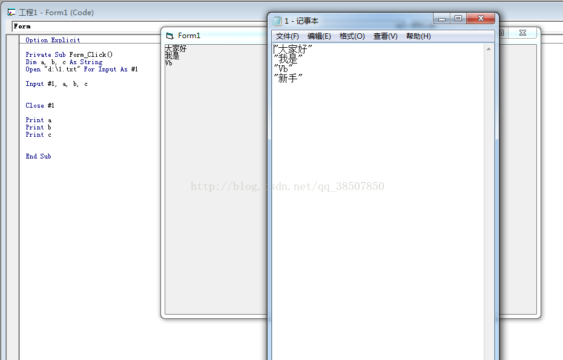This screenshot has height=360, width=563.
Task: Click the Dim a, b, c As String line
Action: [x=64, y=62]
